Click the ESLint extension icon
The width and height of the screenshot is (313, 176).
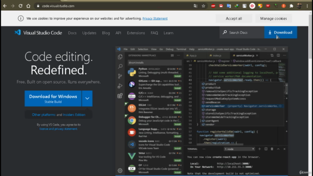(132, 109)
